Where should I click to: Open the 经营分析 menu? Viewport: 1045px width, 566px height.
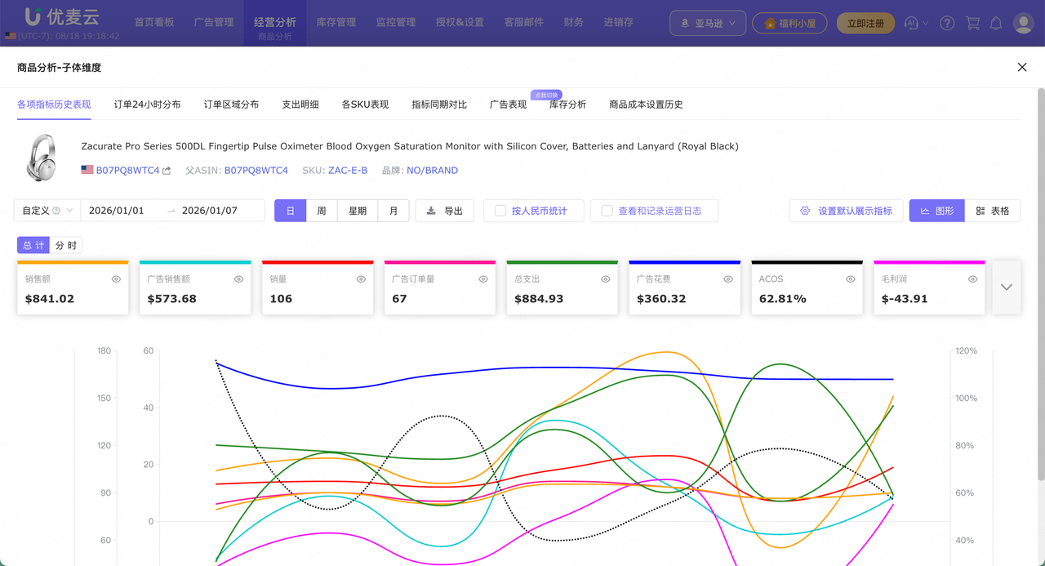pyautogui.click(x=275, y=22)
